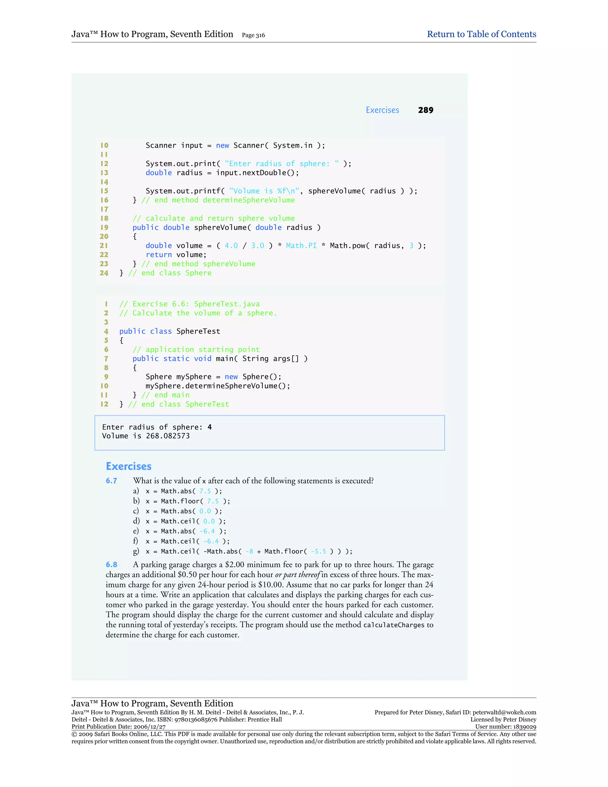
Task: Click the 'Volume is 268.082573' output line
Action: [x=146, y=436]
